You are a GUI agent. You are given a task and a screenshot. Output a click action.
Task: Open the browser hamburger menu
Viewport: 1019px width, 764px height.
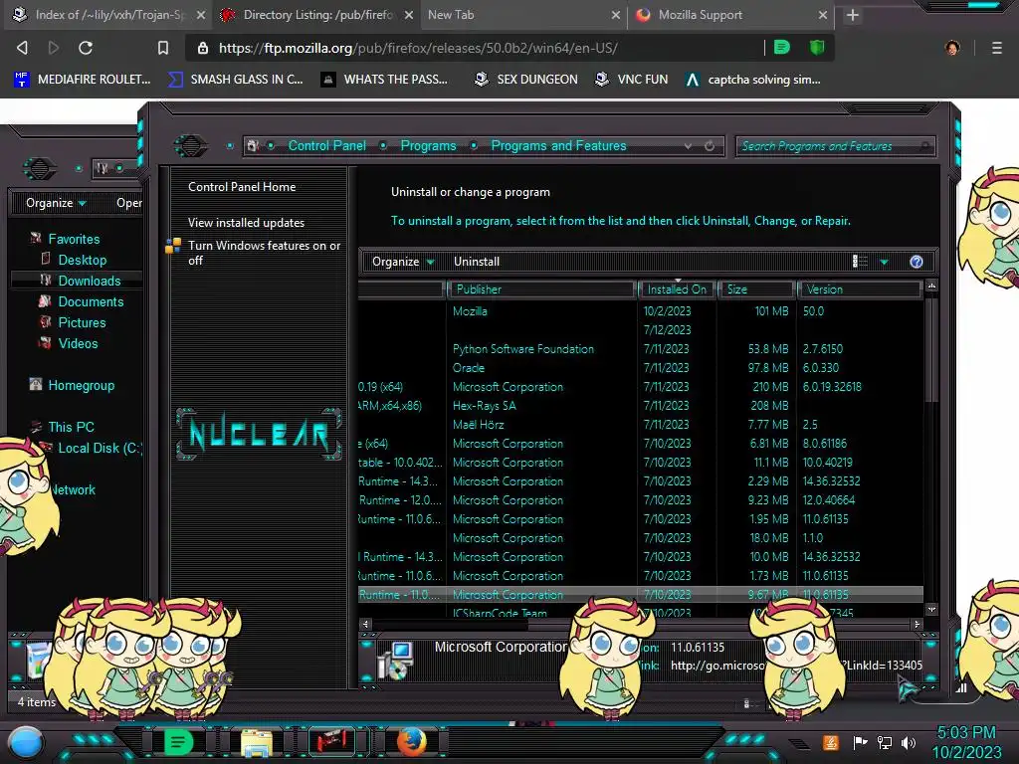coord(996,48)
